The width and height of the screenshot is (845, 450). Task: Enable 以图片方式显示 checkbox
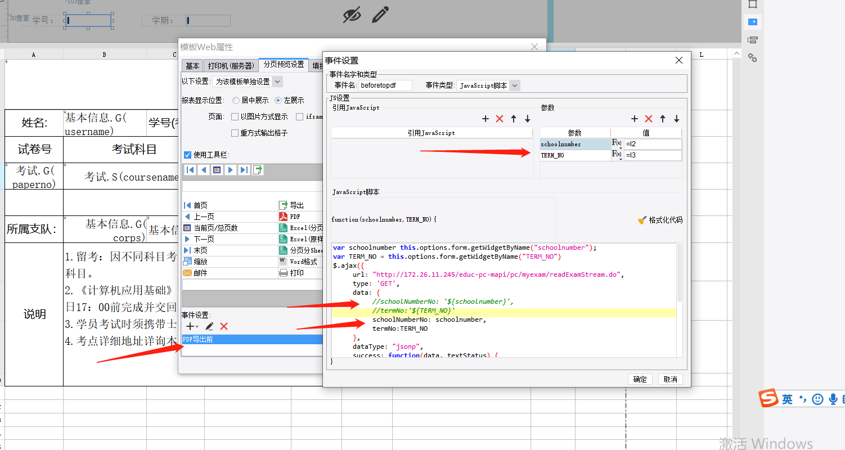235,116
